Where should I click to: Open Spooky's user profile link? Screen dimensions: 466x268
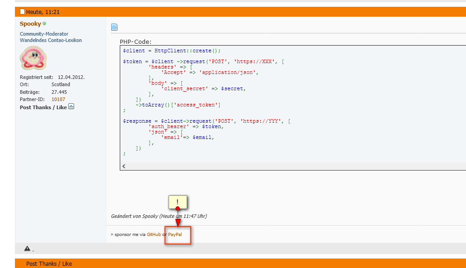pos(30,24)
